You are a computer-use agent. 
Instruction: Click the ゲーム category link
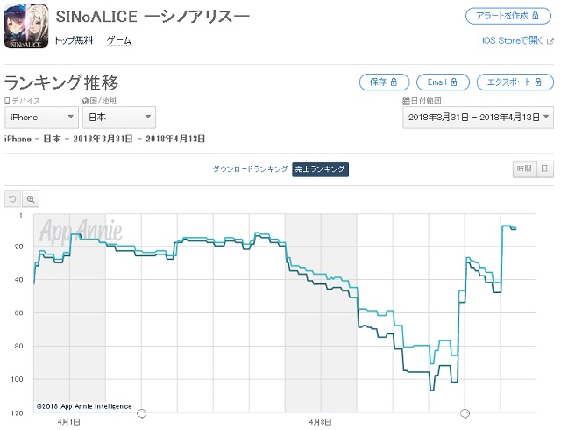[x=119, y=40]
